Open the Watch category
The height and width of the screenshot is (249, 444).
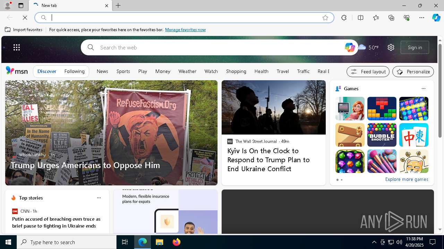[x=211, y=71]
